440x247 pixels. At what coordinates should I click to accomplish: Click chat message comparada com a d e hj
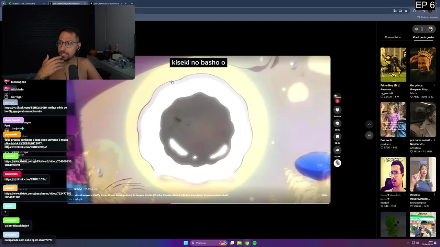(x=29, y=240)
